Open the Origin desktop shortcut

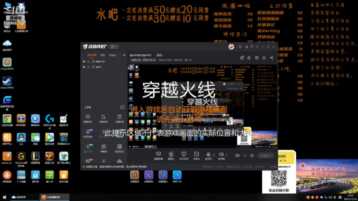[x=7, y=63]
